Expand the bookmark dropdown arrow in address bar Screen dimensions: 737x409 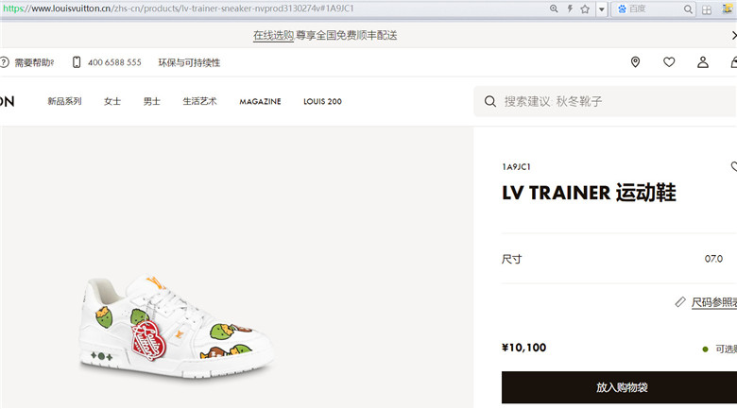coord(601,9)
